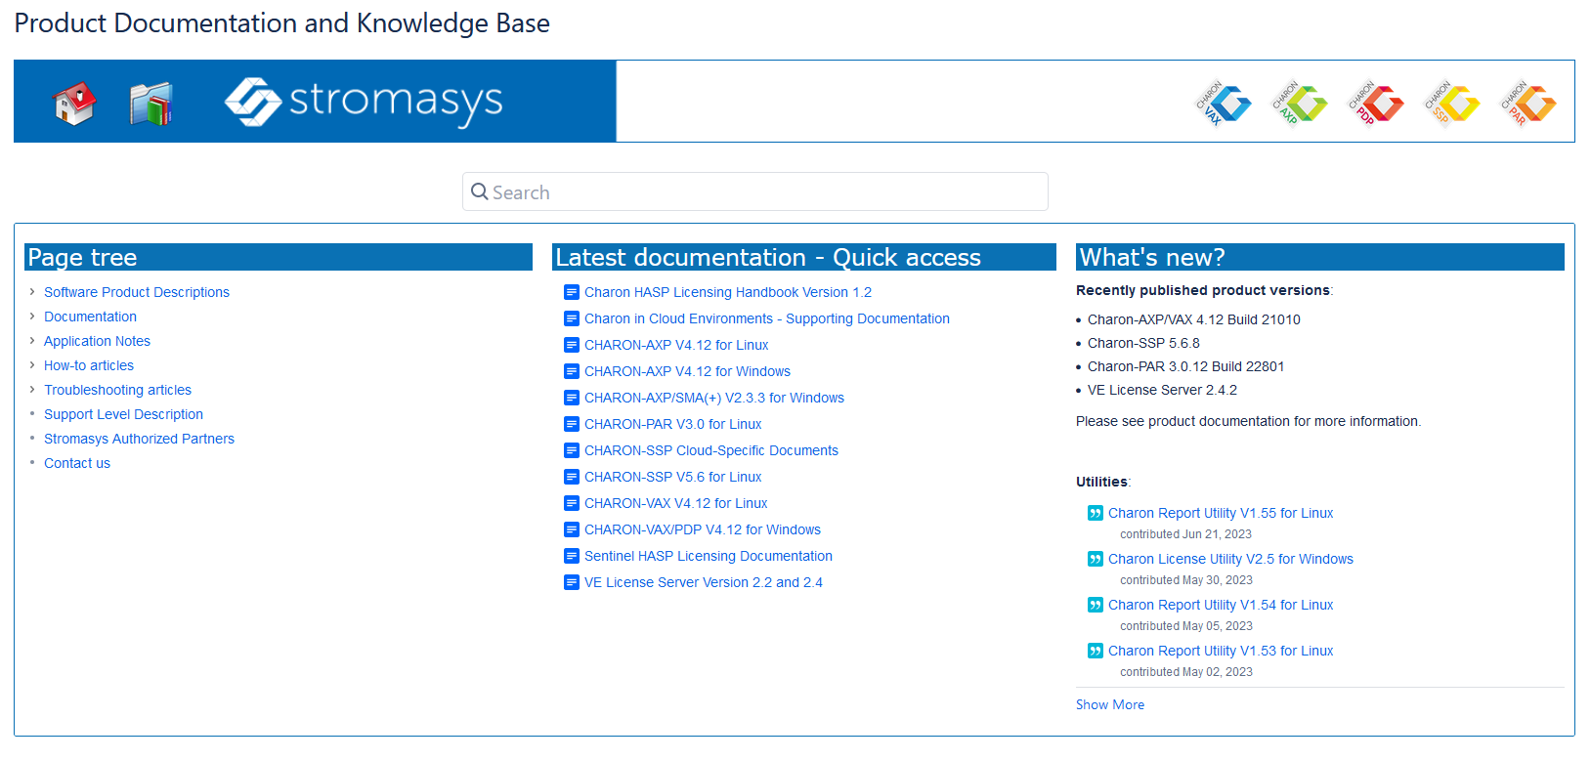Expand the Troubleshooting articles tree node

coord(32,389)
